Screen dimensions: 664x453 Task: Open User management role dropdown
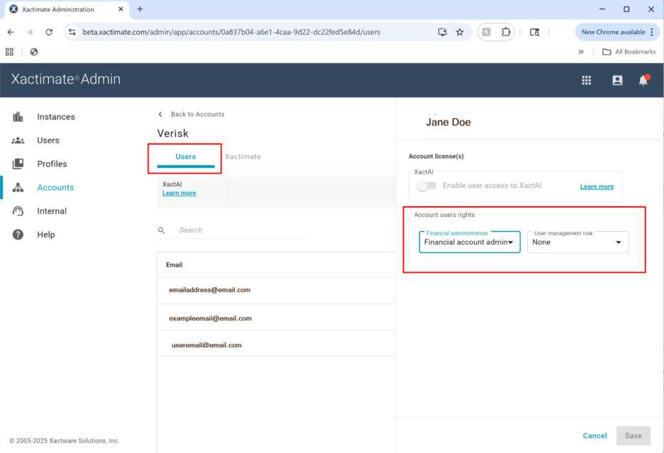pos(578,242)
